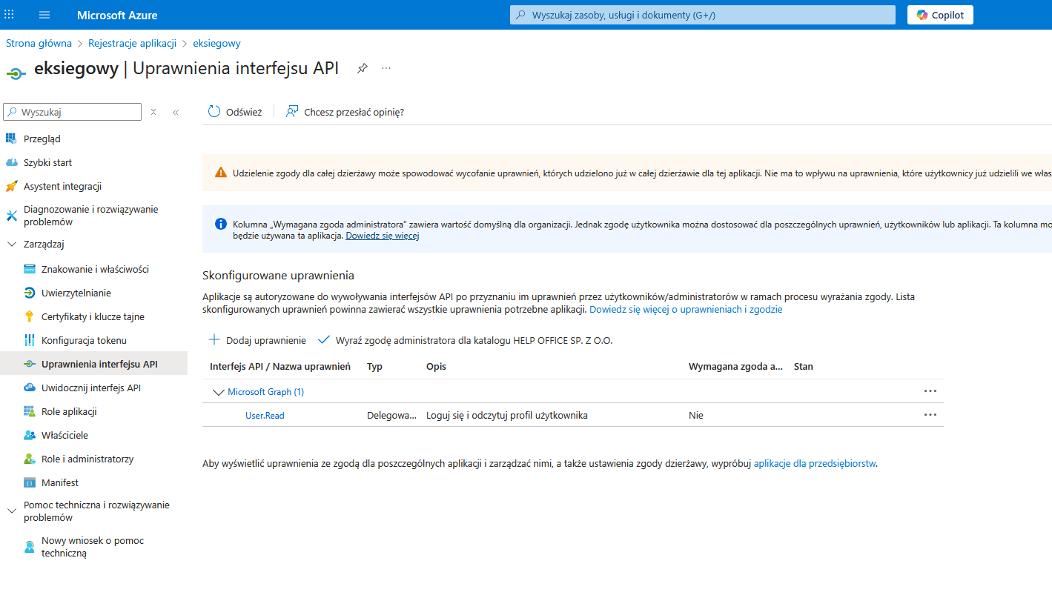Click Rejestracje aplikacji breadcrumb link

(132, 43)
